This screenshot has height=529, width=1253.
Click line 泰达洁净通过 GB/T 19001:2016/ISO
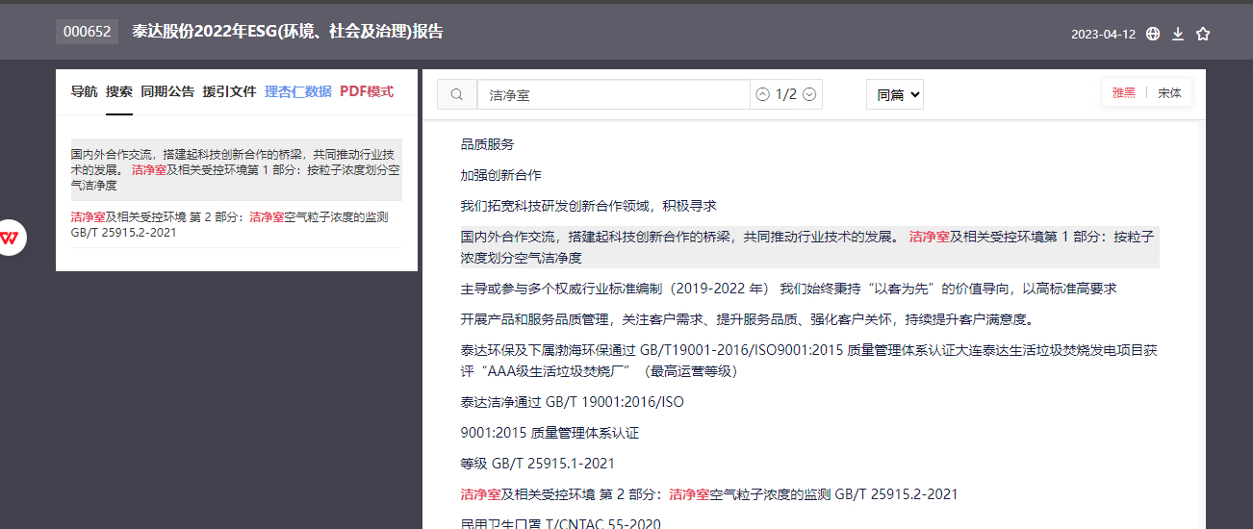point(572,402)
